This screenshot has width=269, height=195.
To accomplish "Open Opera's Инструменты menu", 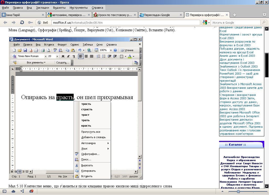I will click(x=79, y=8).
